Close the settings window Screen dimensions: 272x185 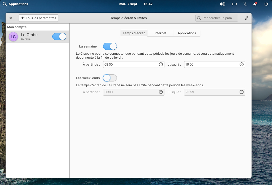click(x=11, y=18)
